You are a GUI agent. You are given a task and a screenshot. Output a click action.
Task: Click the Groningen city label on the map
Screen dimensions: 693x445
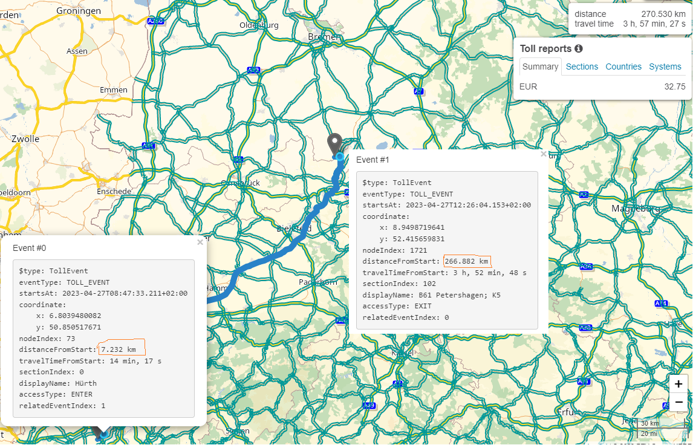tap(78, 11)
